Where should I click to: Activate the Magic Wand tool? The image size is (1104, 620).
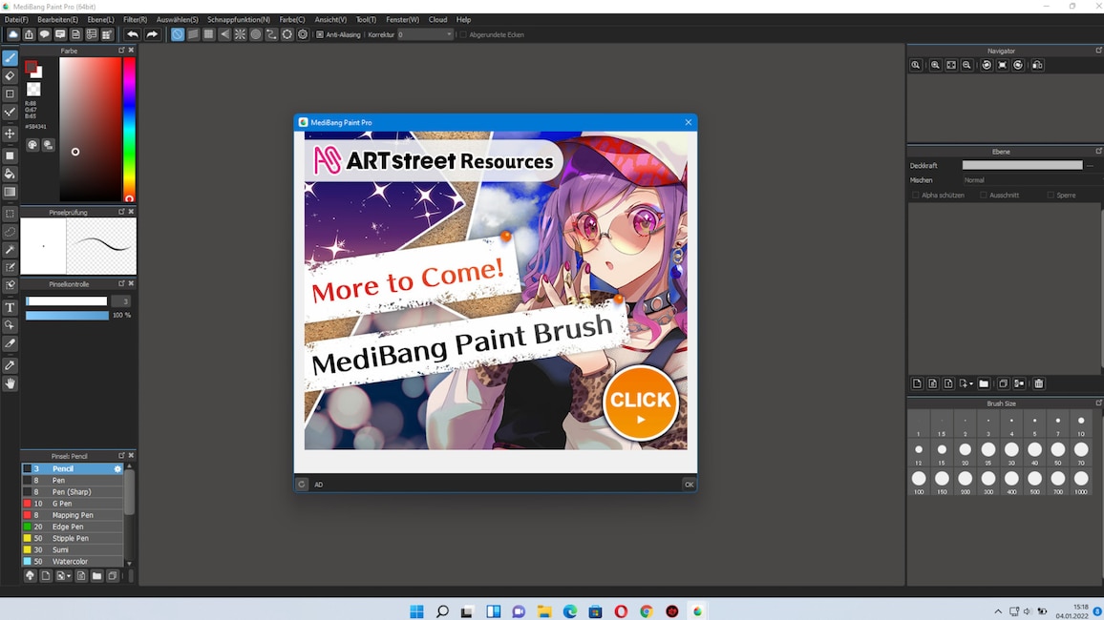[10, 250]
